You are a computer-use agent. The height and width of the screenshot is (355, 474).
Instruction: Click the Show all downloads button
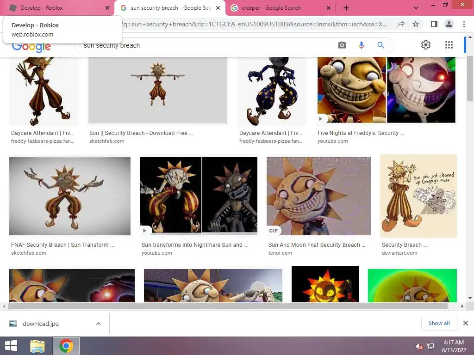pyautogui.click(x=439, y=323)
